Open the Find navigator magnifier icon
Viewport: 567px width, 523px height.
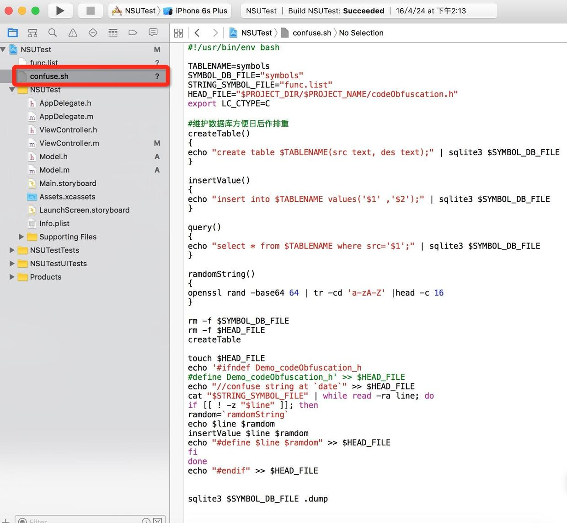coord(53,32)
